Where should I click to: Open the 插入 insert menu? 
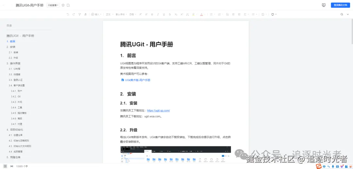point(96,14)
